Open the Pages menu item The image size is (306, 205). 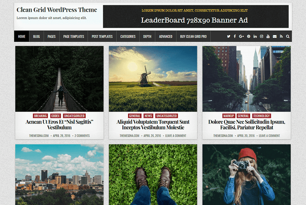[52, 36]
